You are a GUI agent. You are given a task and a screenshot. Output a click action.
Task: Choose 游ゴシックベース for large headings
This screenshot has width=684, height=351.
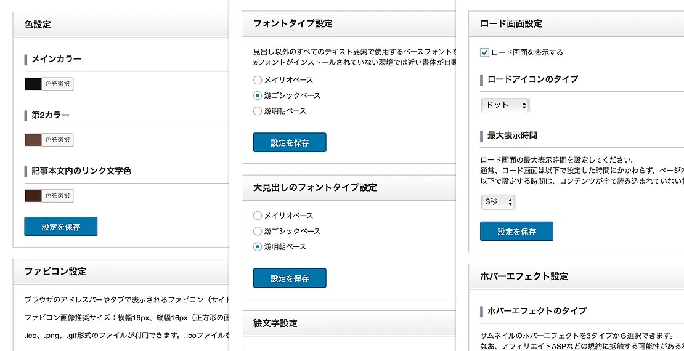coord(258,231)
